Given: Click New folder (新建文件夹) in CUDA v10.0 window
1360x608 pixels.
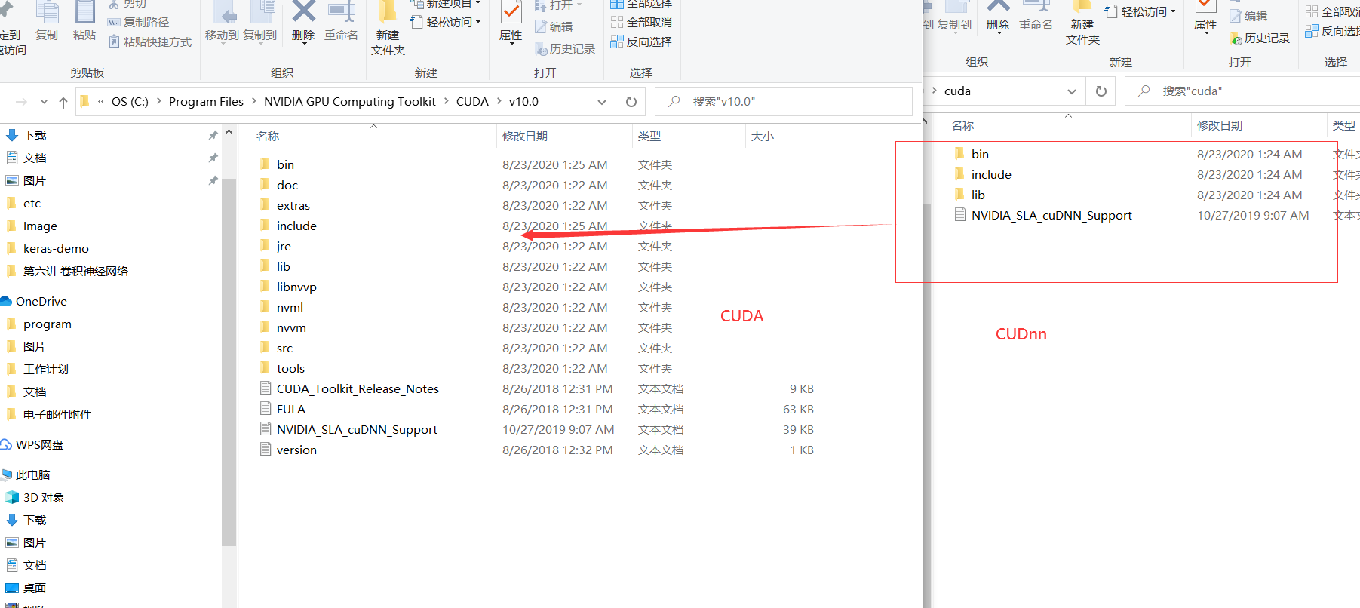Looking at the screenshot, I should point(388,29).
